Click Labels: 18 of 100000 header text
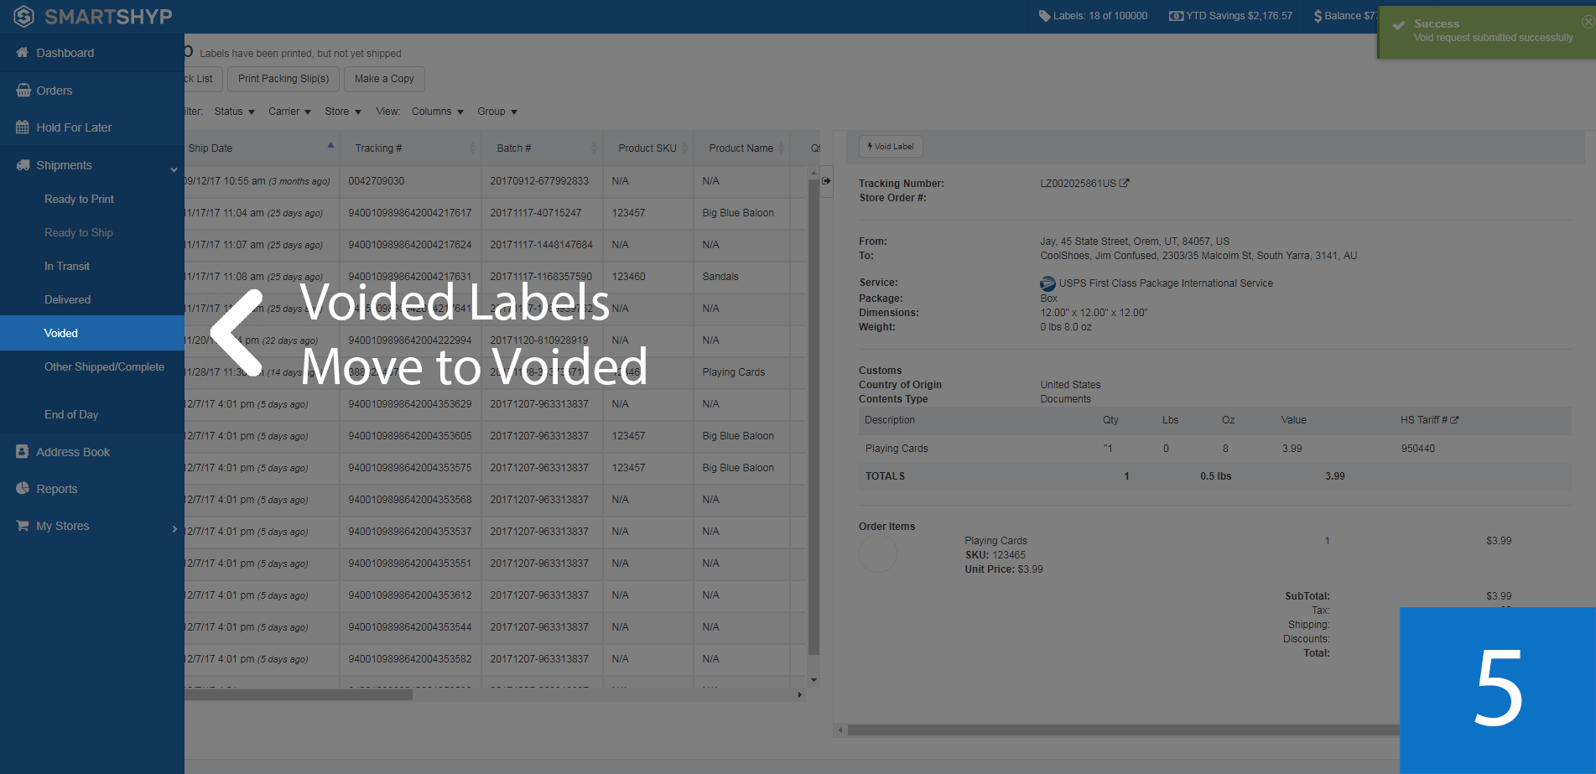Viewport: 1596px width, 774px height. tap(1100, 16)
